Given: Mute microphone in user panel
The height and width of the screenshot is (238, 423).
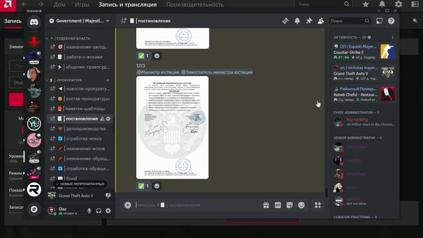Looking at the screenshot, I should 89,211.
